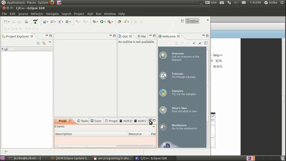Click the Problems view horizontal scrollbar

(x=105, y=146)
